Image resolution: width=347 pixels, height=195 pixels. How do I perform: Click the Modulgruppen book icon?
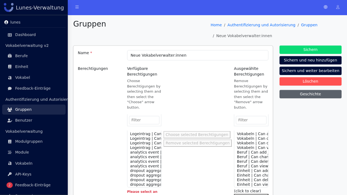pyautogui.click(x=10, y=141)
